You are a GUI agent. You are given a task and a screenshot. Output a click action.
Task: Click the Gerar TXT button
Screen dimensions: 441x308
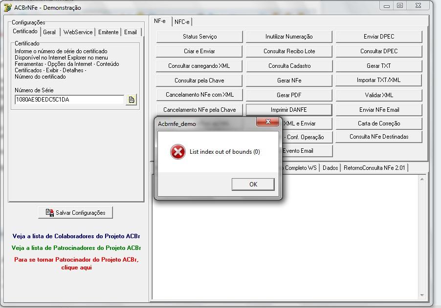point(379,66)
